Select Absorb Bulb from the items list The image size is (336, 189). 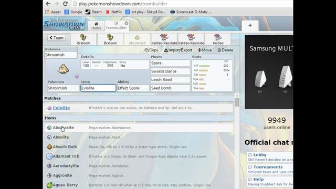click(139, 147)
